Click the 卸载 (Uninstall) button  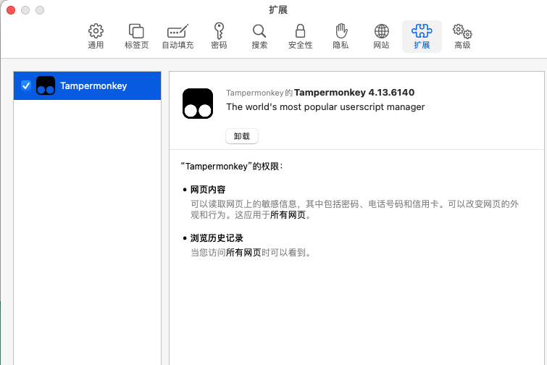point(242,136)
